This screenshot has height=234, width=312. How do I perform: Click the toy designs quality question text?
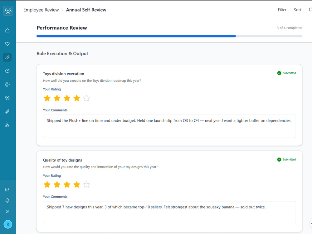coord(100,167)
